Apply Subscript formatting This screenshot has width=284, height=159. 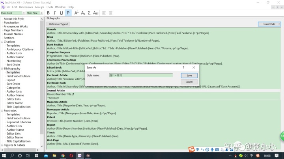click(x=83, y=13)
